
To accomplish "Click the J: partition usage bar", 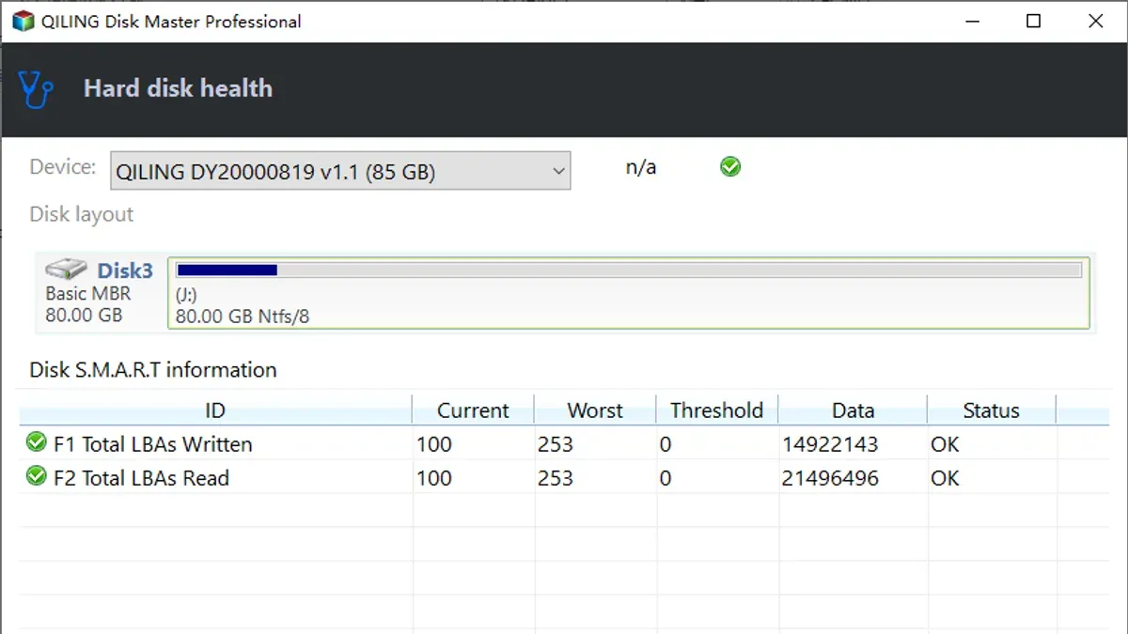I will (x=629, y=271).
